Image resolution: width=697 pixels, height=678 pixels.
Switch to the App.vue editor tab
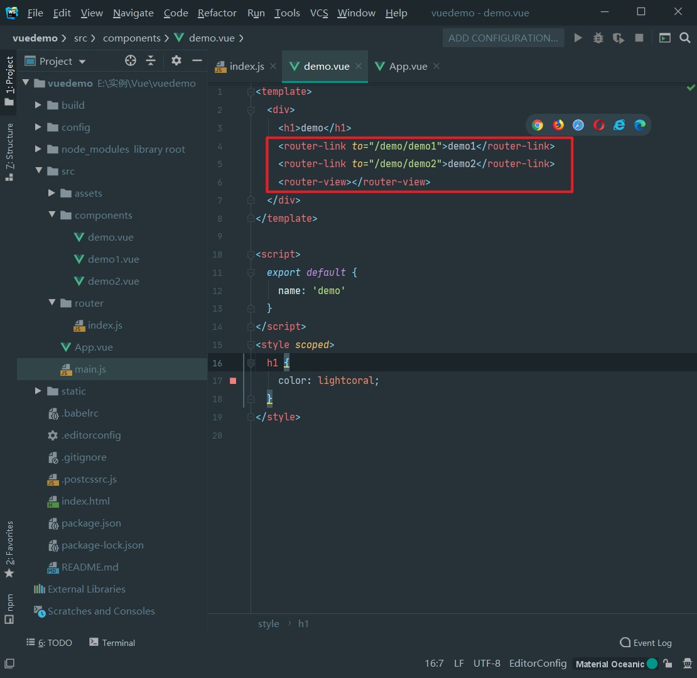[408, 66]
